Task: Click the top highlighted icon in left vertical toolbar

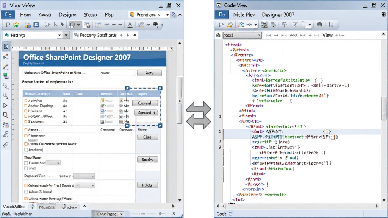Action: coord(6,47)
